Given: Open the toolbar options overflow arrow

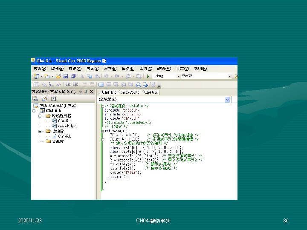Looking at the screenshot, I should coord(159,86).
